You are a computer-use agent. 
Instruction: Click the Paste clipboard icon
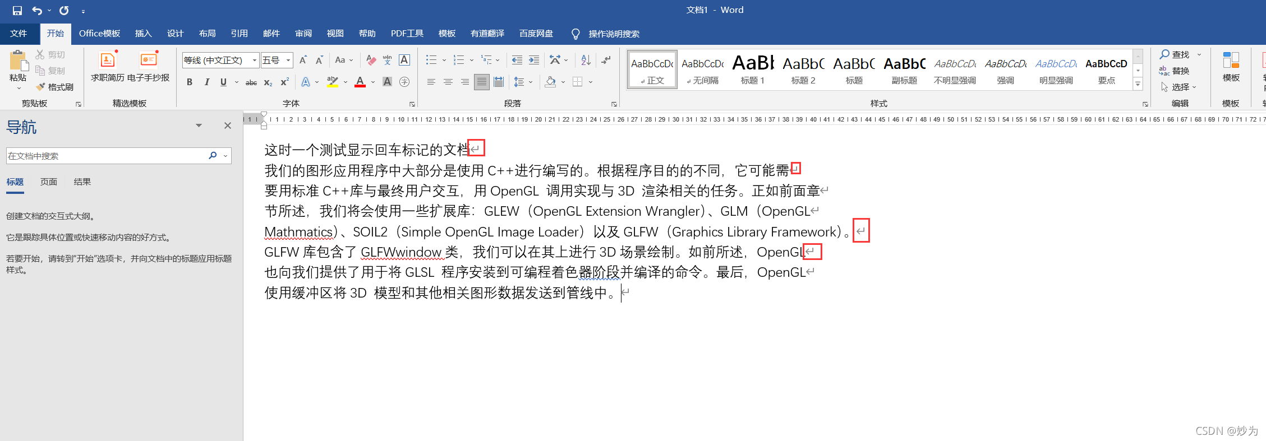(x=18, y=62)
